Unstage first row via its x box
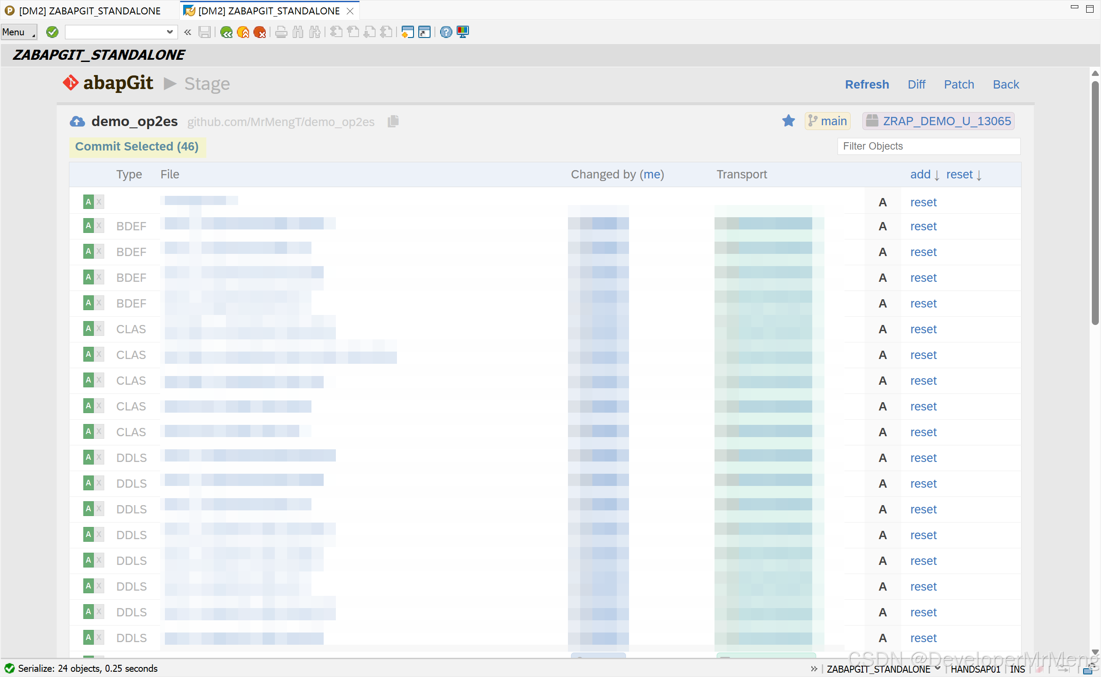The width and height of the screenshot is (1101, 677). pyautogui.click(x=99, y=202)
